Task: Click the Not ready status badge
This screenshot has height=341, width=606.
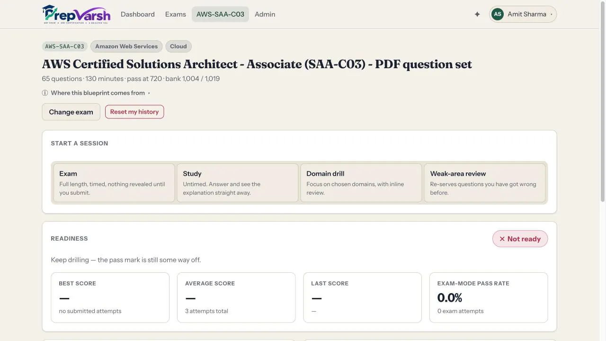Action: point(520,239)
